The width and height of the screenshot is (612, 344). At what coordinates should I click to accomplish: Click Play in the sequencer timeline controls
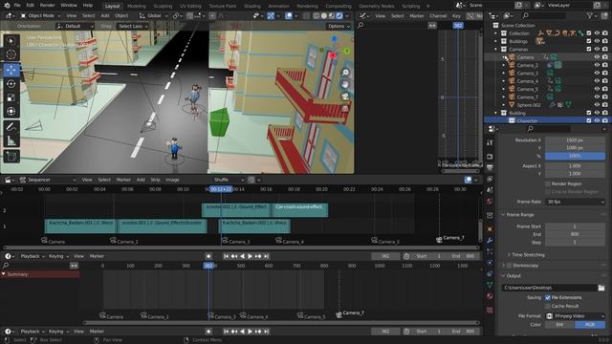click(250, 256)
